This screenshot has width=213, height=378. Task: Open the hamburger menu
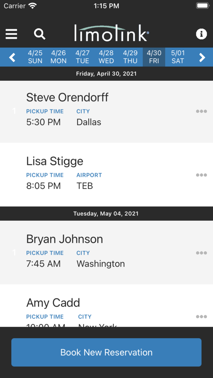click(11, 34)
